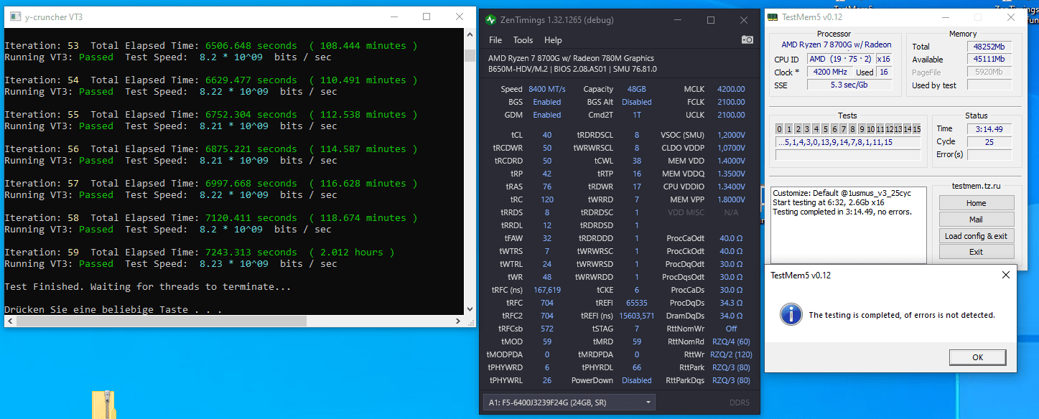Screen dimensions: 1039x419
Task: Click Load config & exit button
Action: click(976, 236)
